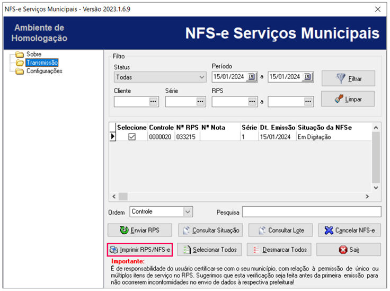Cancel the invoice with Cancelar NFS-e

pos(349,230)
